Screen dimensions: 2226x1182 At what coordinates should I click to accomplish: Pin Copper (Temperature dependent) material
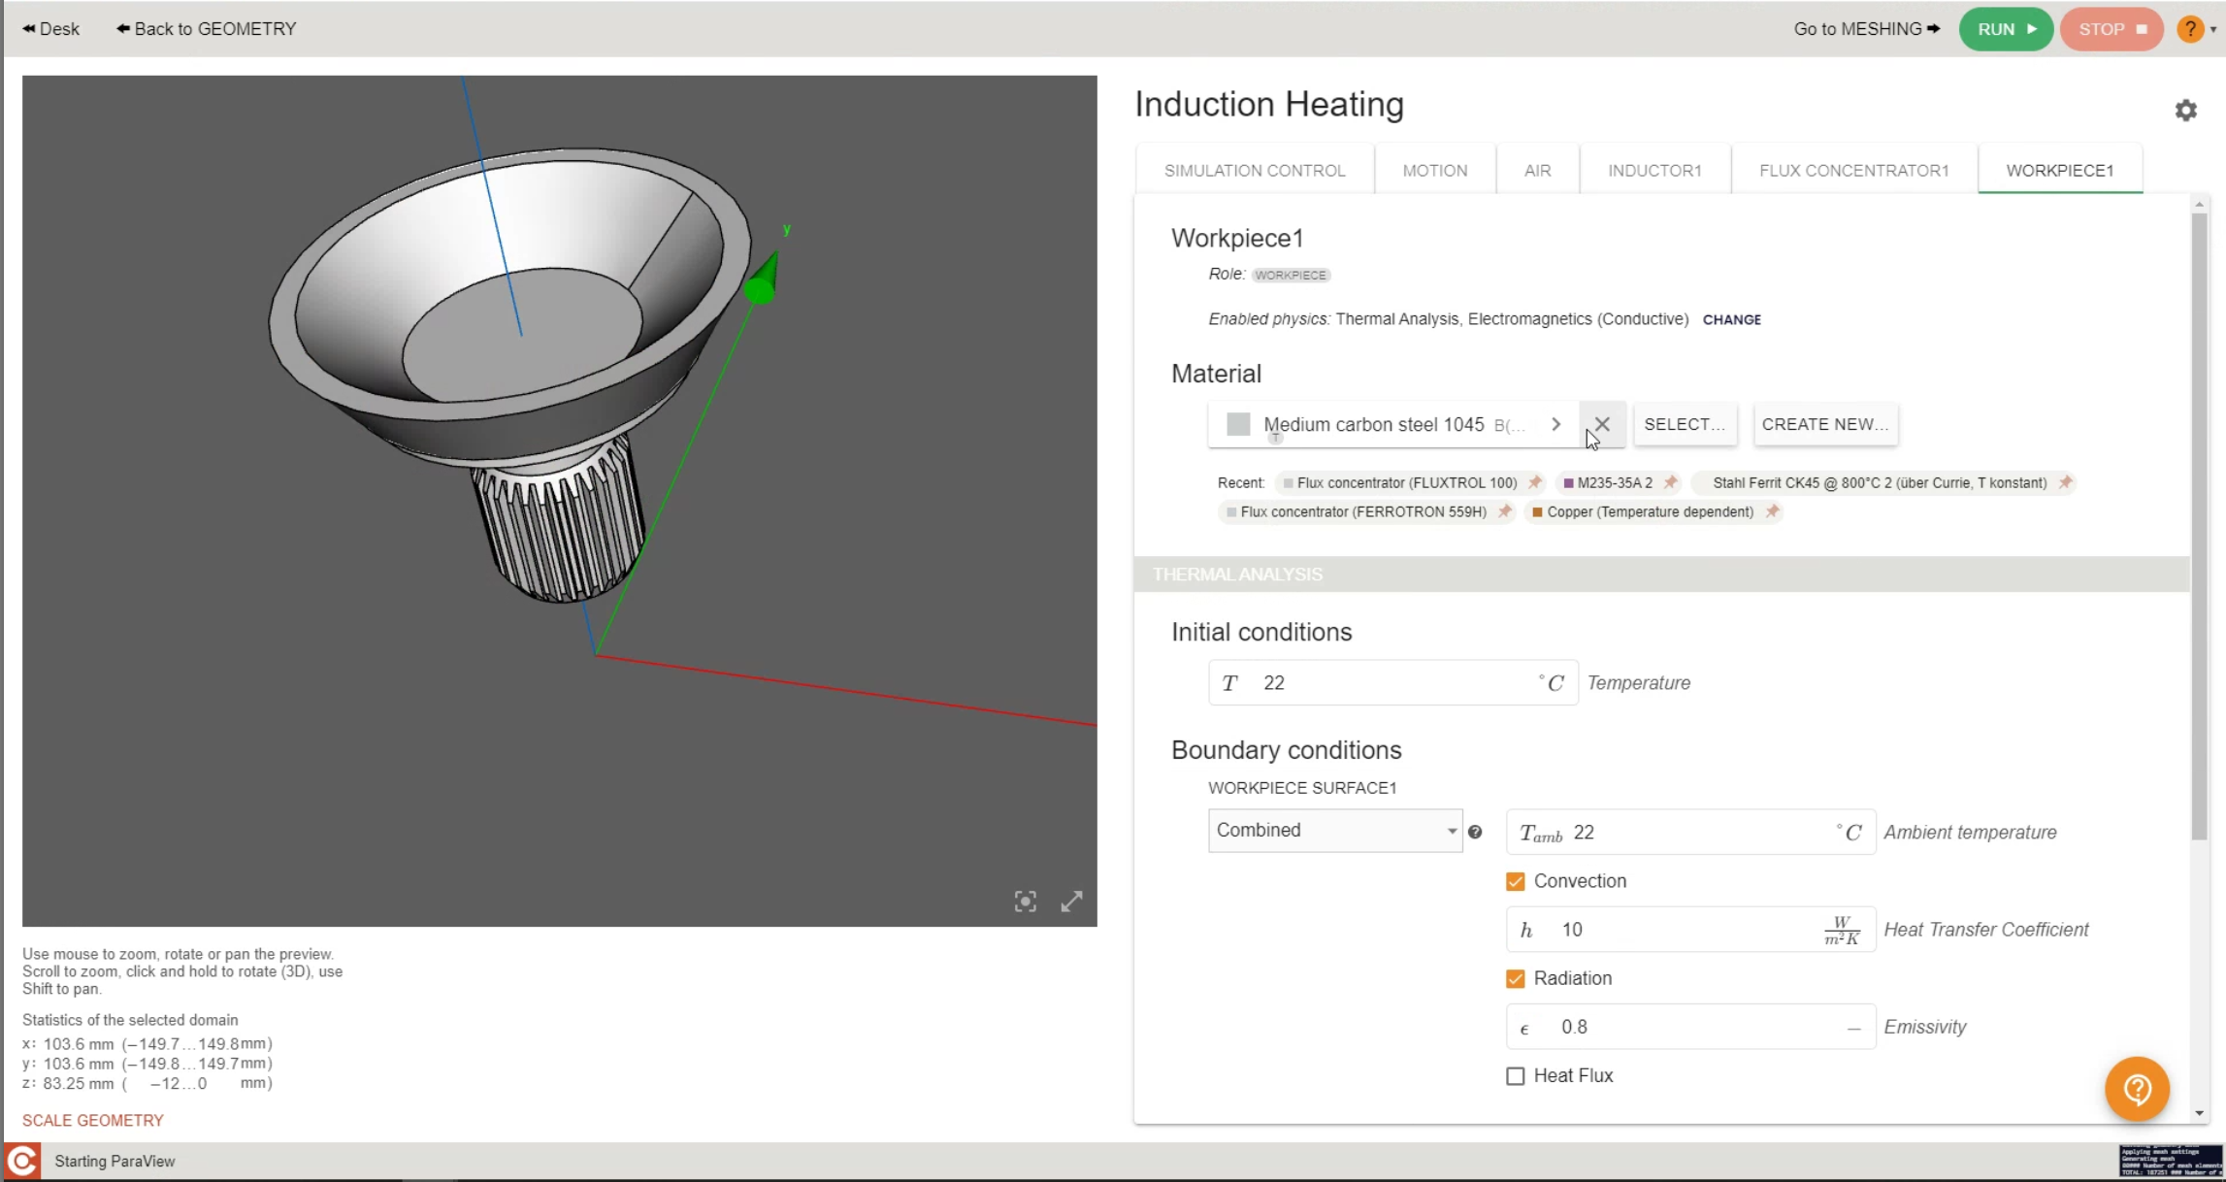point(1772,511)
